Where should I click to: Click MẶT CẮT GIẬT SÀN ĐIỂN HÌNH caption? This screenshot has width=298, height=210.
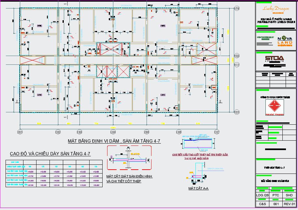click(x=129, y=176)
